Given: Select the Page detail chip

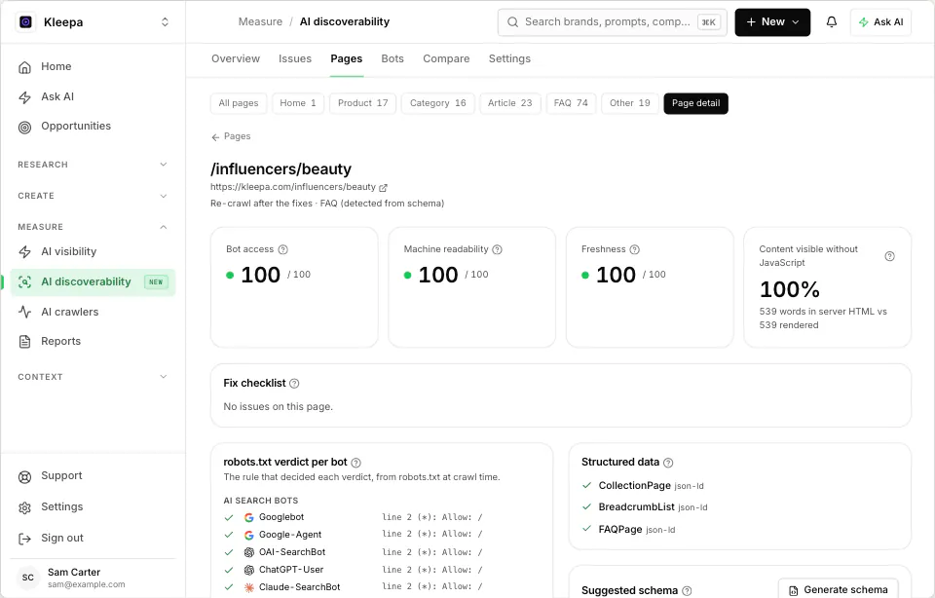Looking at the screenshot, I should [x=695, y=103].
